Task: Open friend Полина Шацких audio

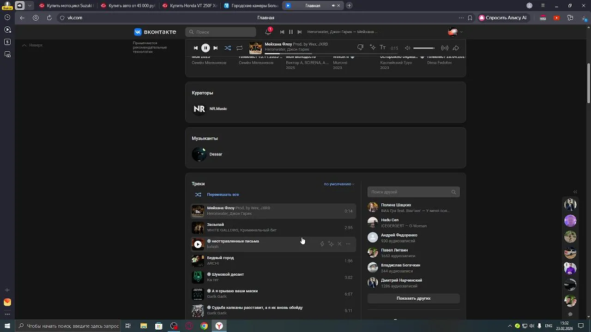Action: coord(413,207)
